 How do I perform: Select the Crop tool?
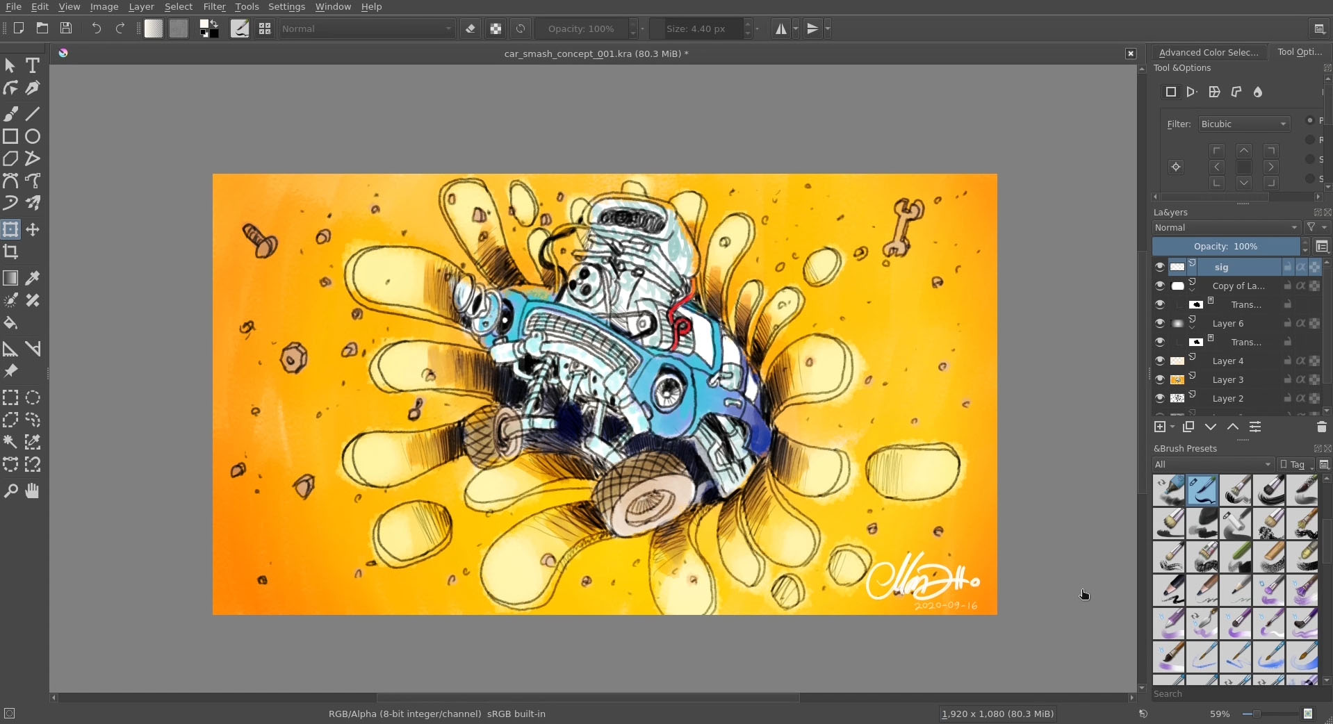(x=11, y=252)
